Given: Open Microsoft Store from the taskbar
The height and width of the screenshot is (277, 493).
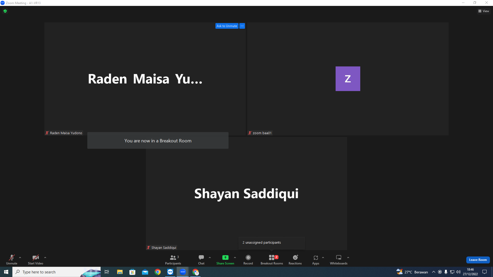Looking at the screenshot, I should tap(132, 272).
